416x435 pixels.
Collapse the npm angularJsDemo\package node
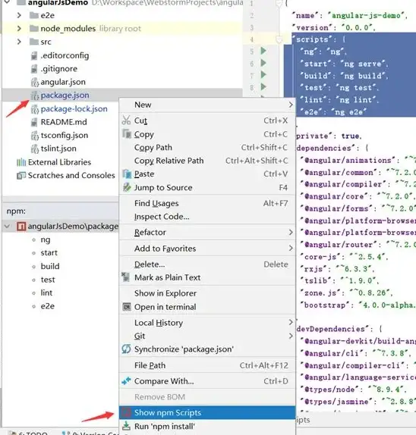(x=8, y=227)
